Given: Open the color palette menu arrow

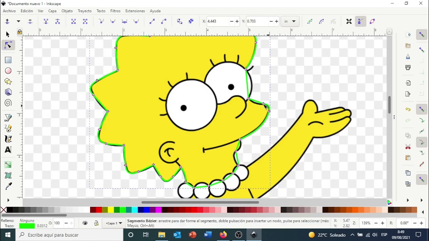Looking at the screenshot, I should click(423, 212).
